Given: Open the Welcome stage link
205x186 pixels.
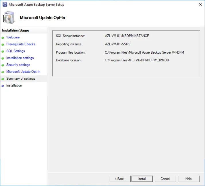Looking at the screenshot, I should click(x=13, y=37).
